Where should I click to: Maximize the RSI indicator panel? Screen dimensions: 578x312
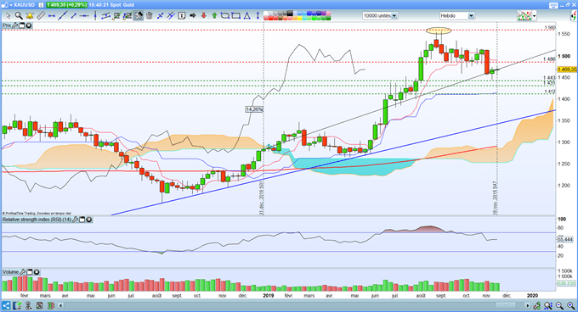pyautogui.click(x=82, y=220)
